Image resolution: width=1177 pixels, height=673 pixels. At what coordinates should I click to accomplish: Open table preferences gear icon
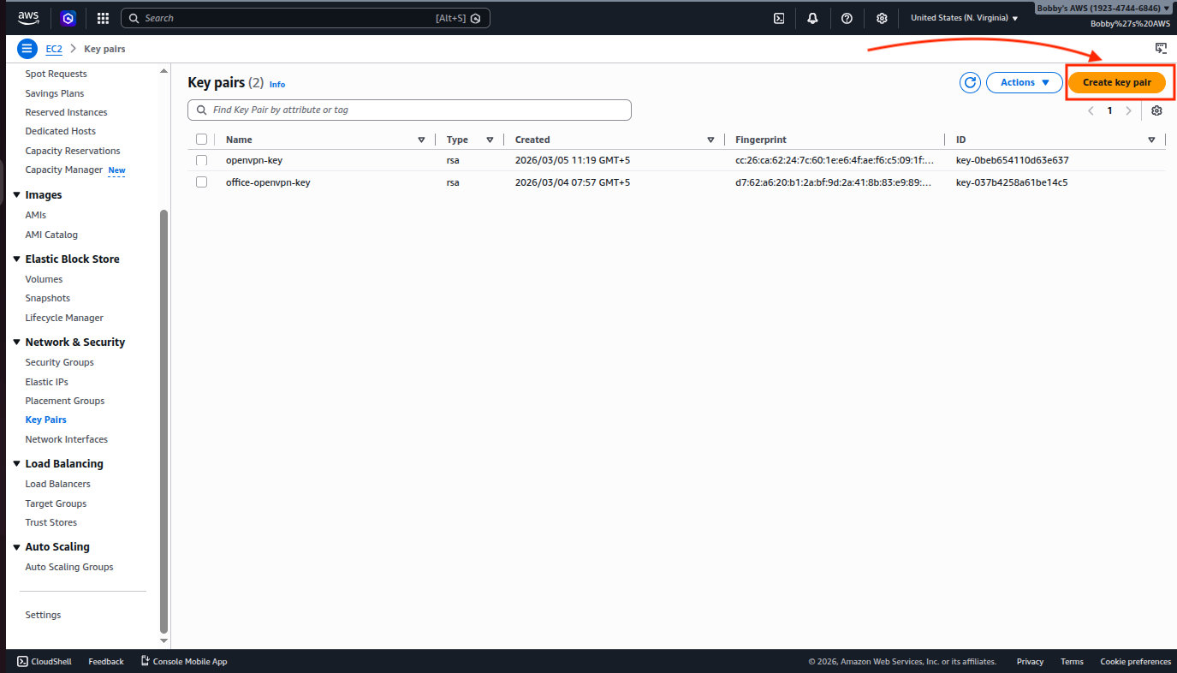pyautogui.click(x=1156, y=110)
